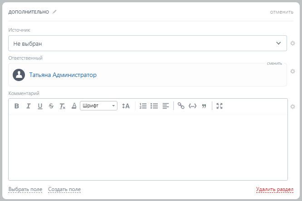The width and height of the screenshot is (302, 201).
Task: Click сменить to change responsible person
Action: pyautogui.click(x=274, y=63)
